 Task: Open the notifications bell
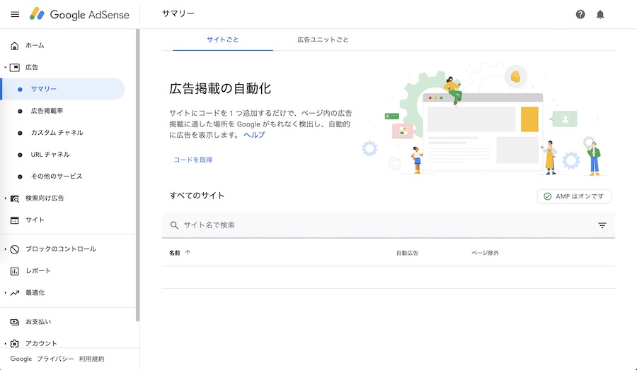(600, 15)
